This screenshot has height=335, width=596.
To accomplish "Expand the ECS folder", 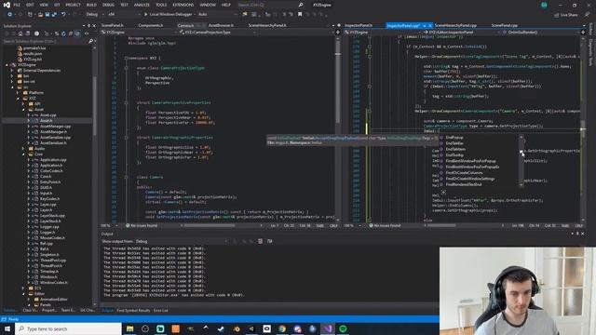I will [x=23, y=288].
